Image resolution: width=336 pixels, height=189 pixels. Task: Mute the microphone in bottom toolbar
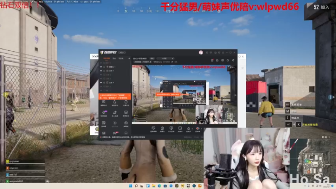(189, 129)
